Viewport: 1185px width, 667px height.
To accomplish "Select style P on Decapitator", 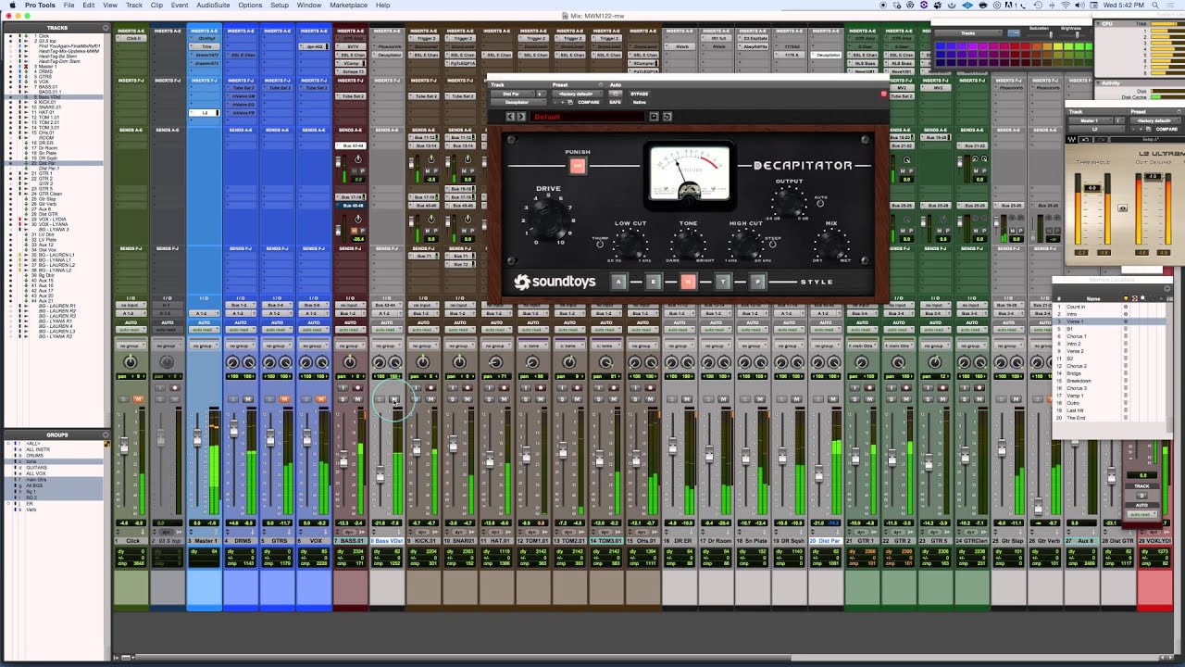I will [x=757, y=282].
